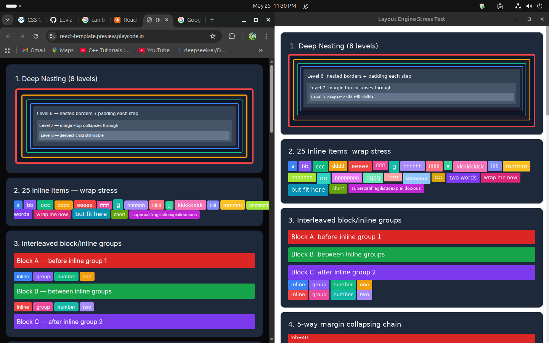Show hidden bookmarks with the overflow chevron
The height and width of the screenshot is (343, 549).
[261, 50]
